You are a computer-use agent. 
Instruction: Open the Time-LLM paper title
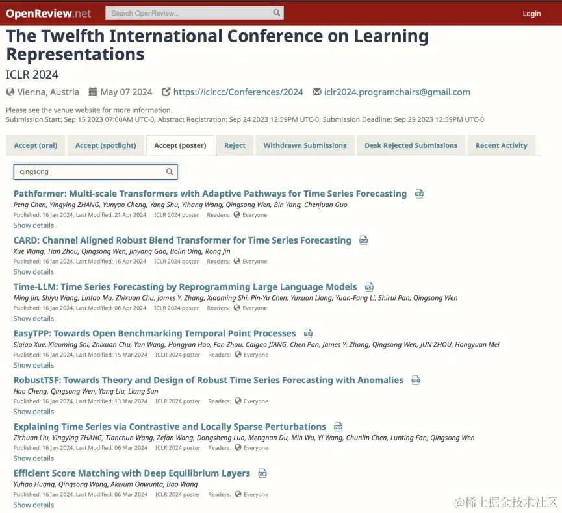[x=185, y=287]
